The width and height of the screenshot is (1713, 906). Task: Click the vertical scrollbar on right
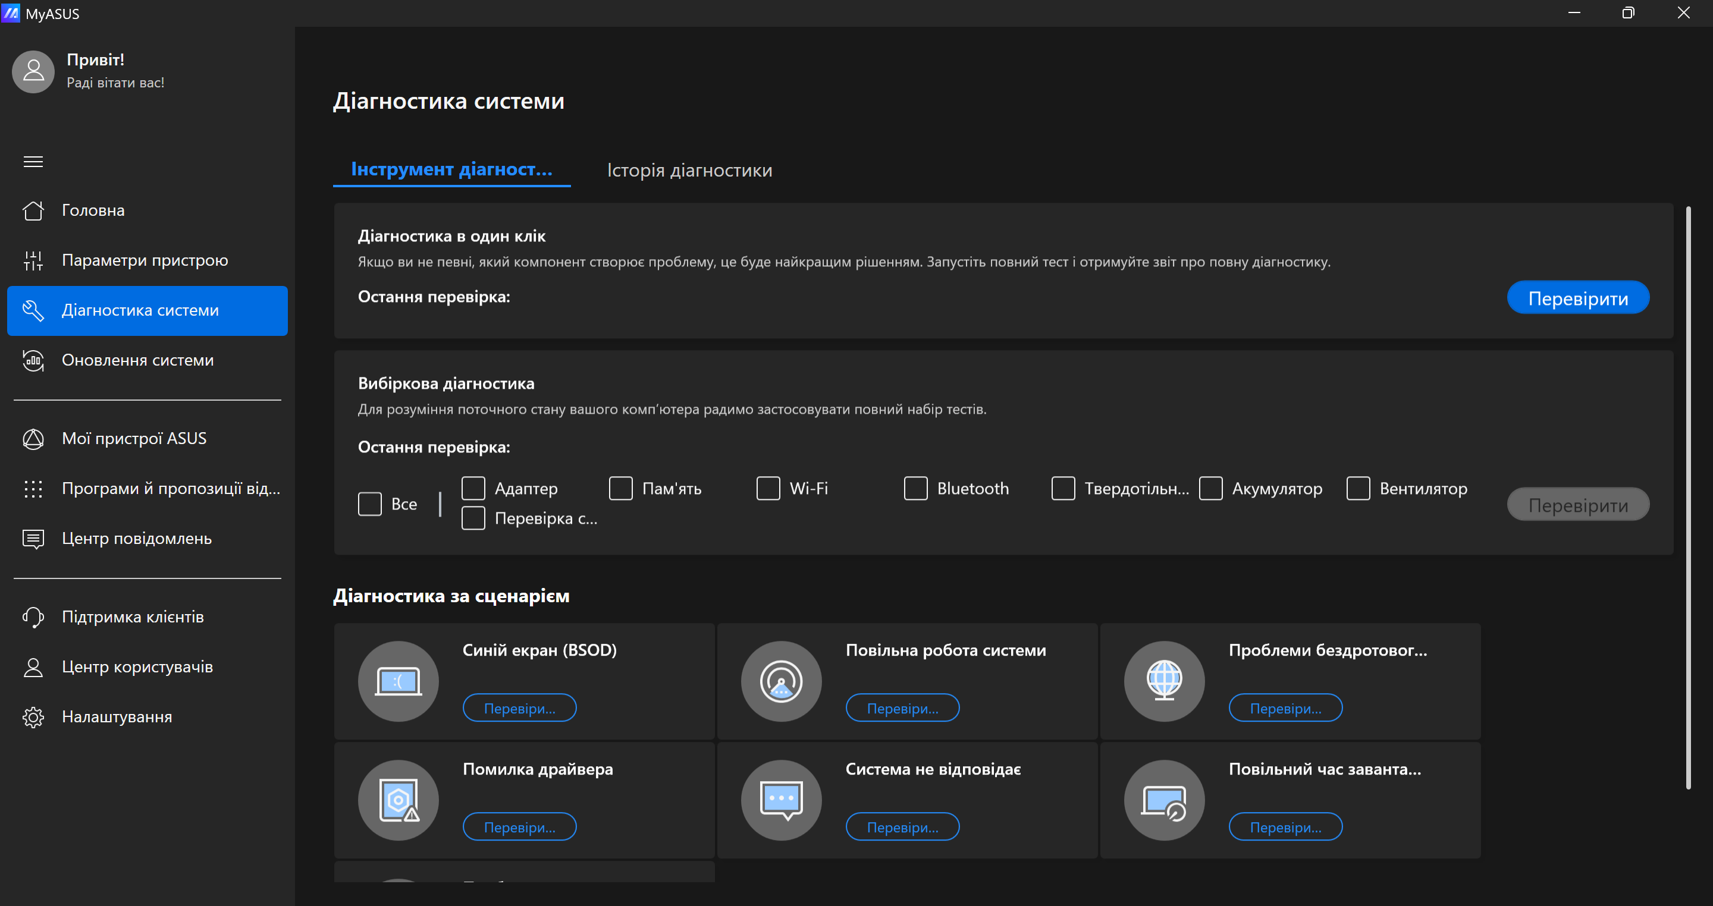[1688, 499]
